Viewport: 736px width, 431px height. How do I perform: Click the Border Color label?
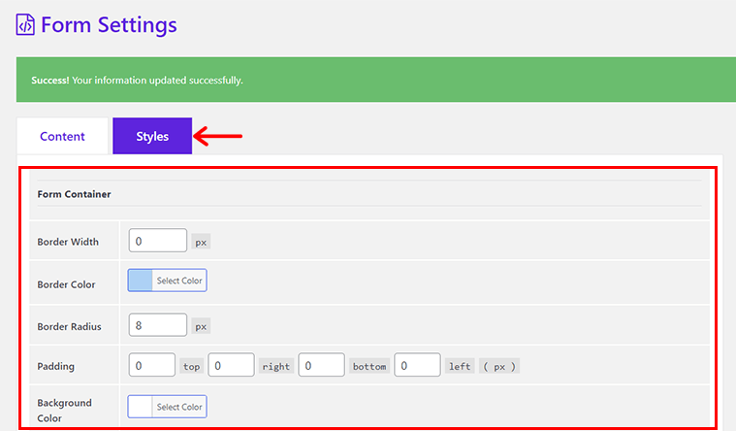(x=66, y=284)
